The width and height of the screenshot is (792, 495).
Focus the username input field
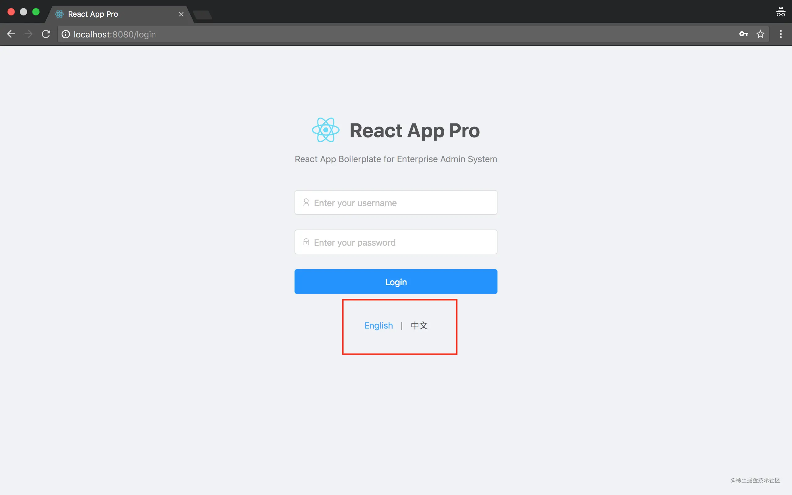coord(402,203)
